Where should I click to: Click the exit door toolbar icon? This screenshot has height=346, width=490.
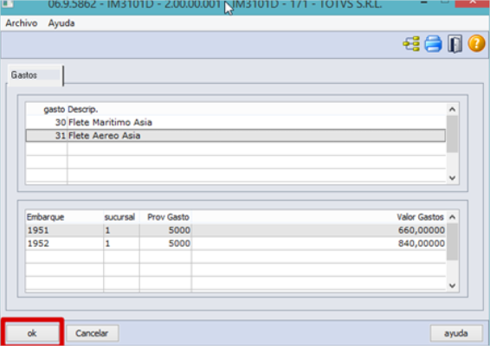pyautogui.click(x=455, y=44)
